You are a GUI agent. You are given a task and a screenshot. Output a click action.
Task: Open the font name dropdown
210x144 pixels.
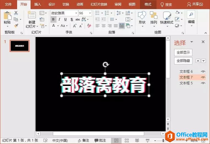(76, 13)
